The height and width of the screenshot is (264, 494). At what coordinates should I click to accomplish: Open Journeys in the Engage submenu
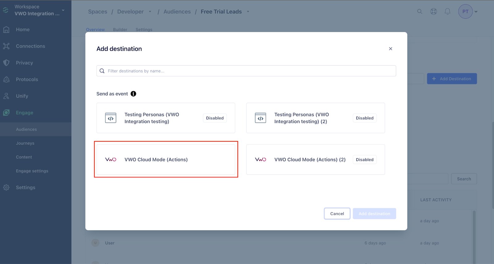[25, 143]
